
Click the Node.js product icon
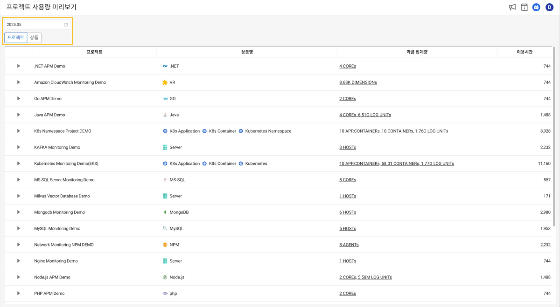[x=165, y=277]
